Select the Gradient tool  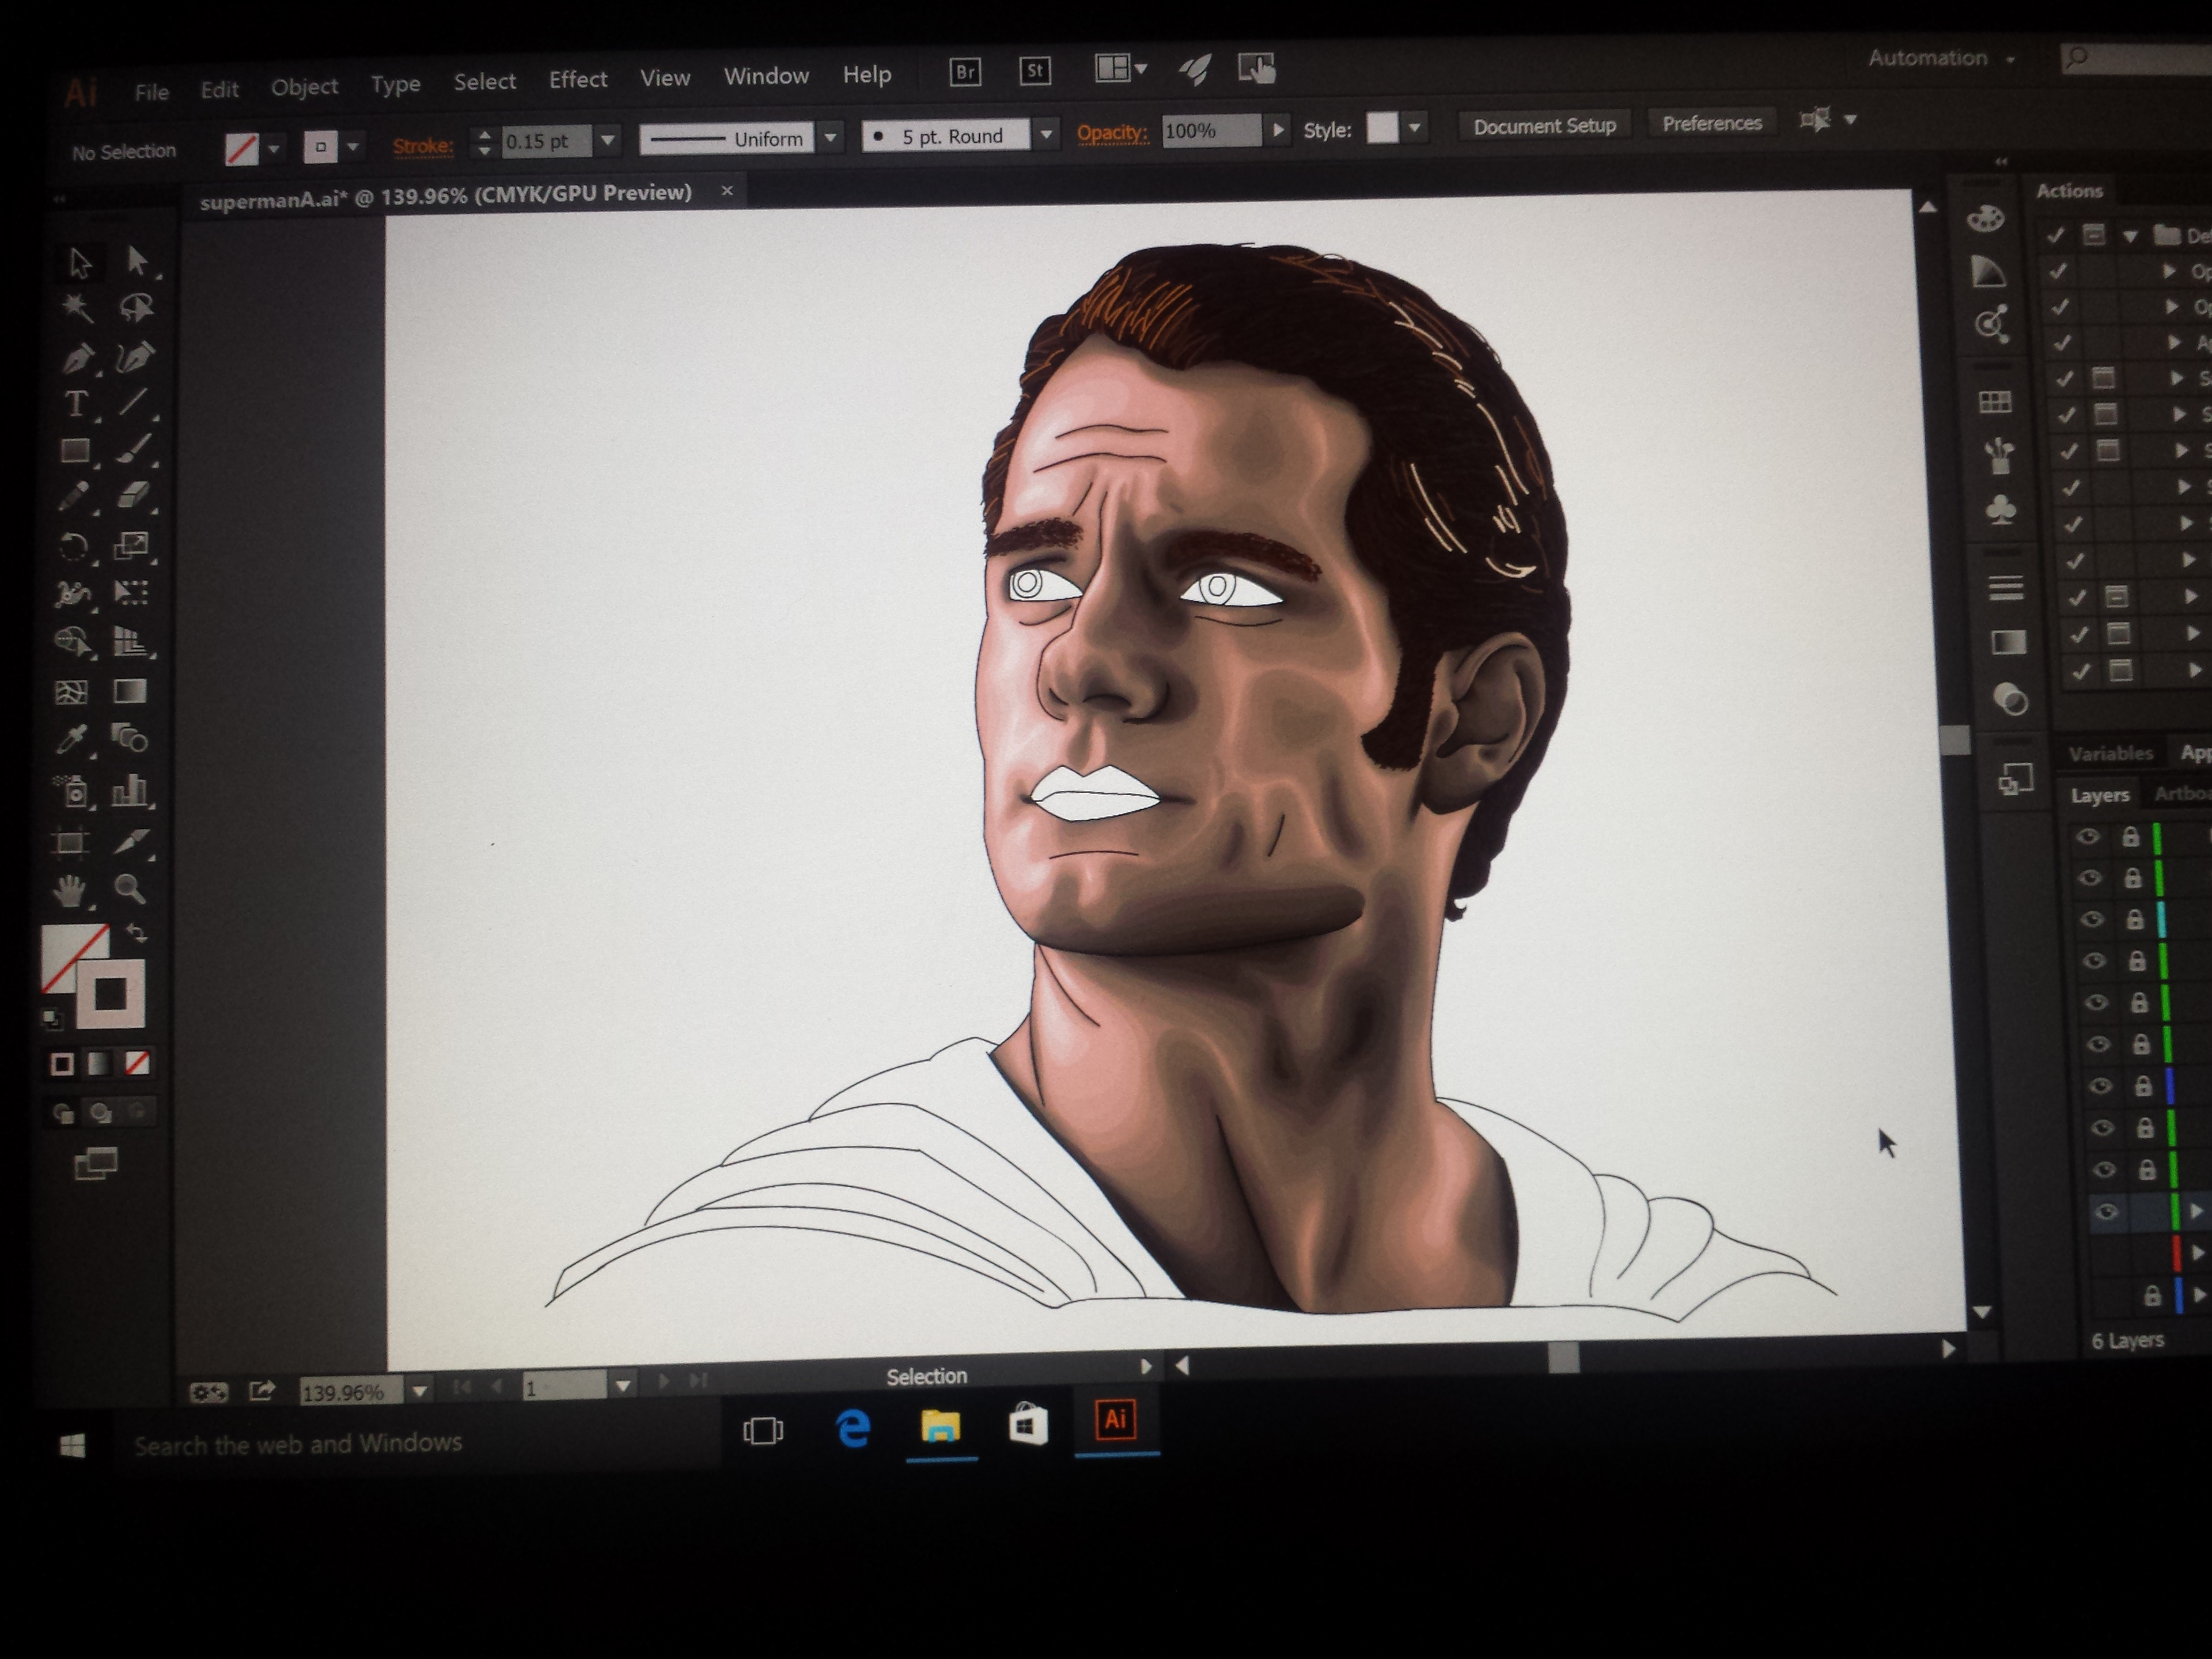coord(130,691)
